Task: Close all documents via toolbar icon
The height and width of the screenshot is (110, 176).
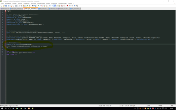Action: (13, 6)
